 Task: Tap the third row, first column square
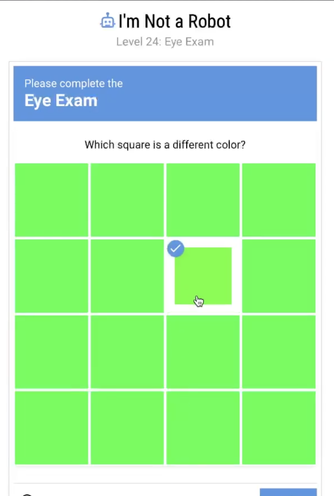52,352
